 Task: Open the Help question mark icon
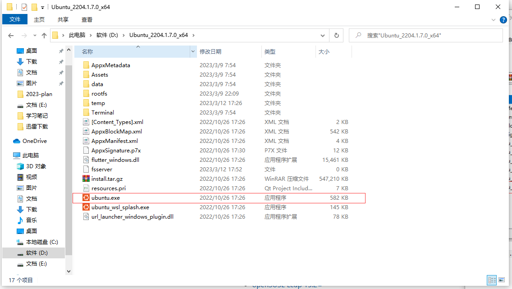pos(503,20)
